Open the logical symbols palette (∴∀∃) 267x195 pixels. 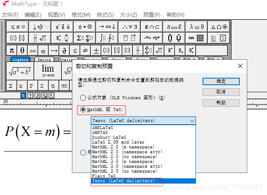(x=129, y=27)
